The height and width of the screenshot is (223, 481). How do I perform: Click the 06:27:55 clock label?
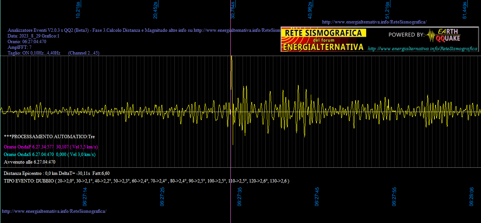(x=394, y=196)
